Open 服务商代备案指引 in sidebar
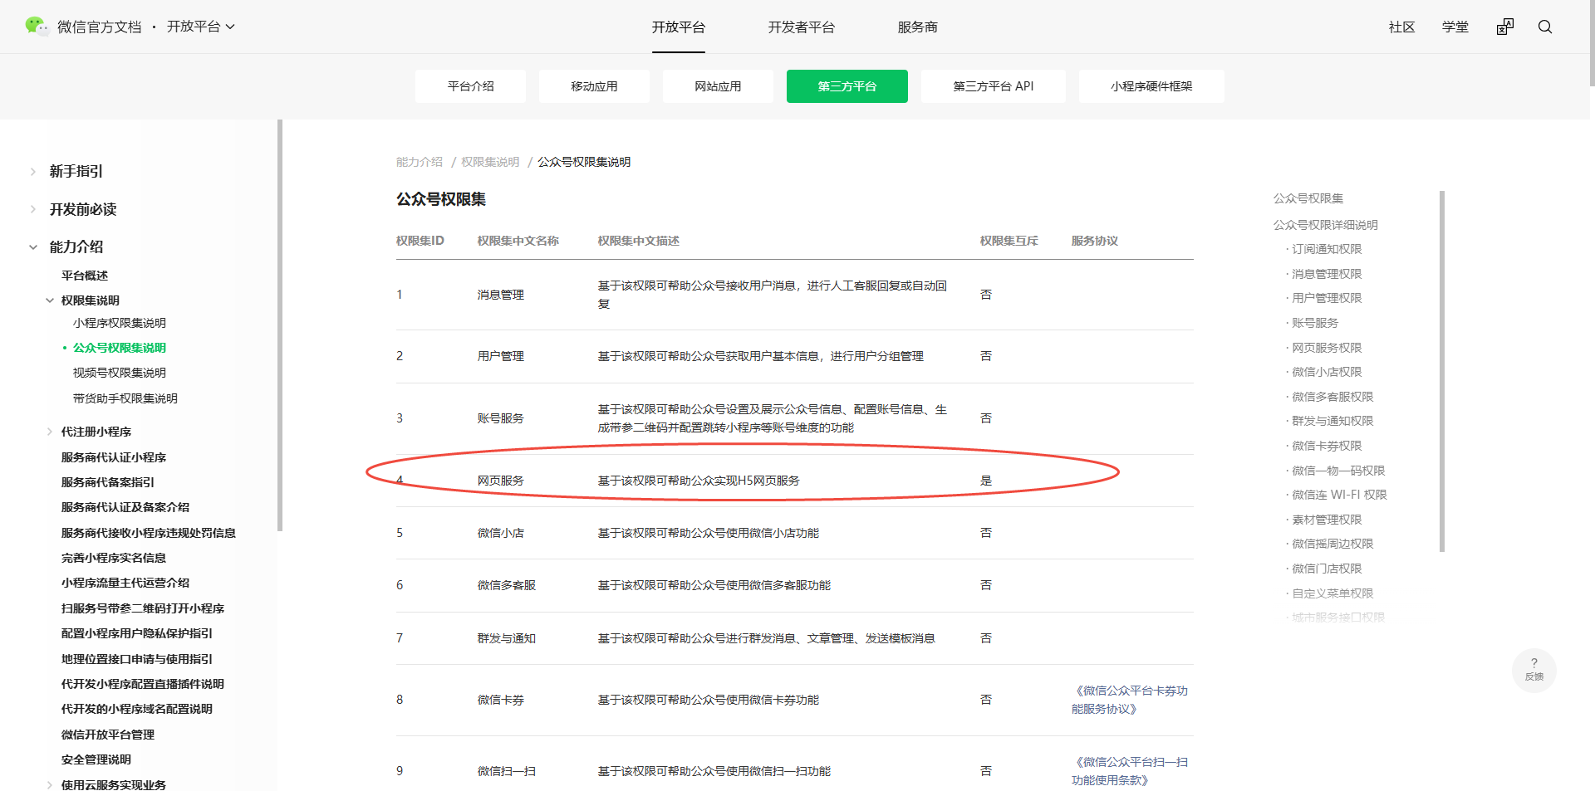This screenshot has width=1595, height=791. [x=108, y=482]
